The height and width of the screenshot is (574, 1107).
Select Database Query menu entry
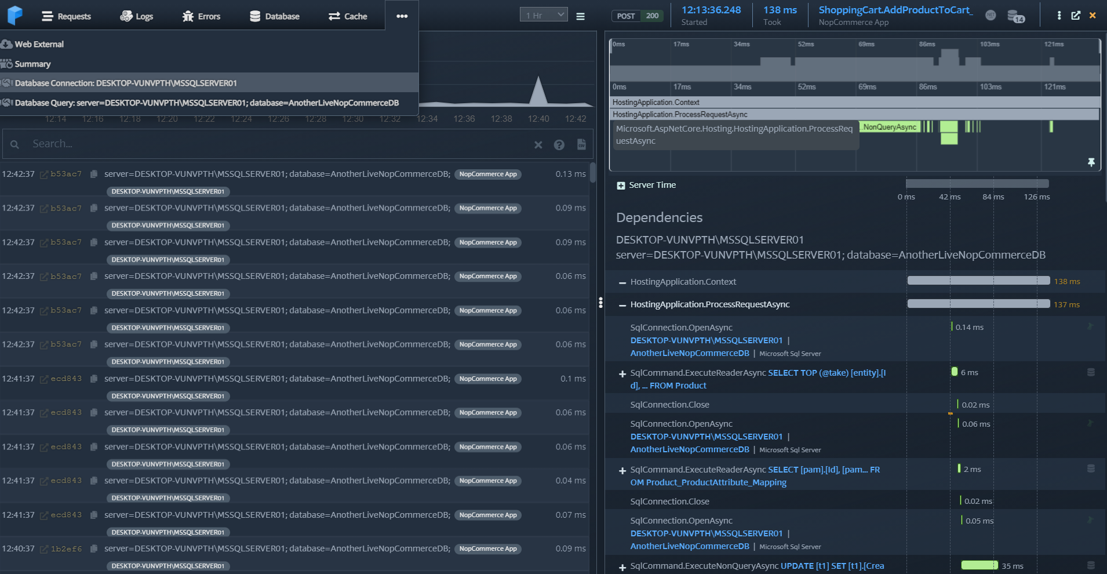(x=209, y=103)
